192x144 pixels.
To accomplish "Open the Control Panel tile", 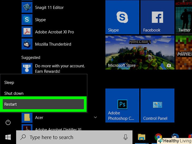I will [157, 105].
